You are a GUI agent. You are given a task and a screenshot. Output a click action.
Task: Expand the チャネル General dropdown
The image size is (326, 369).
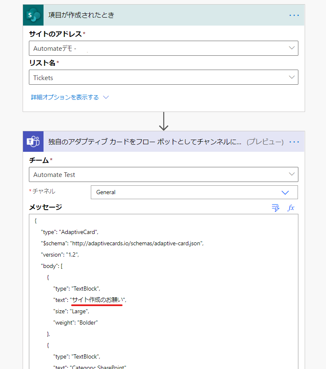(x=194, y=192)
